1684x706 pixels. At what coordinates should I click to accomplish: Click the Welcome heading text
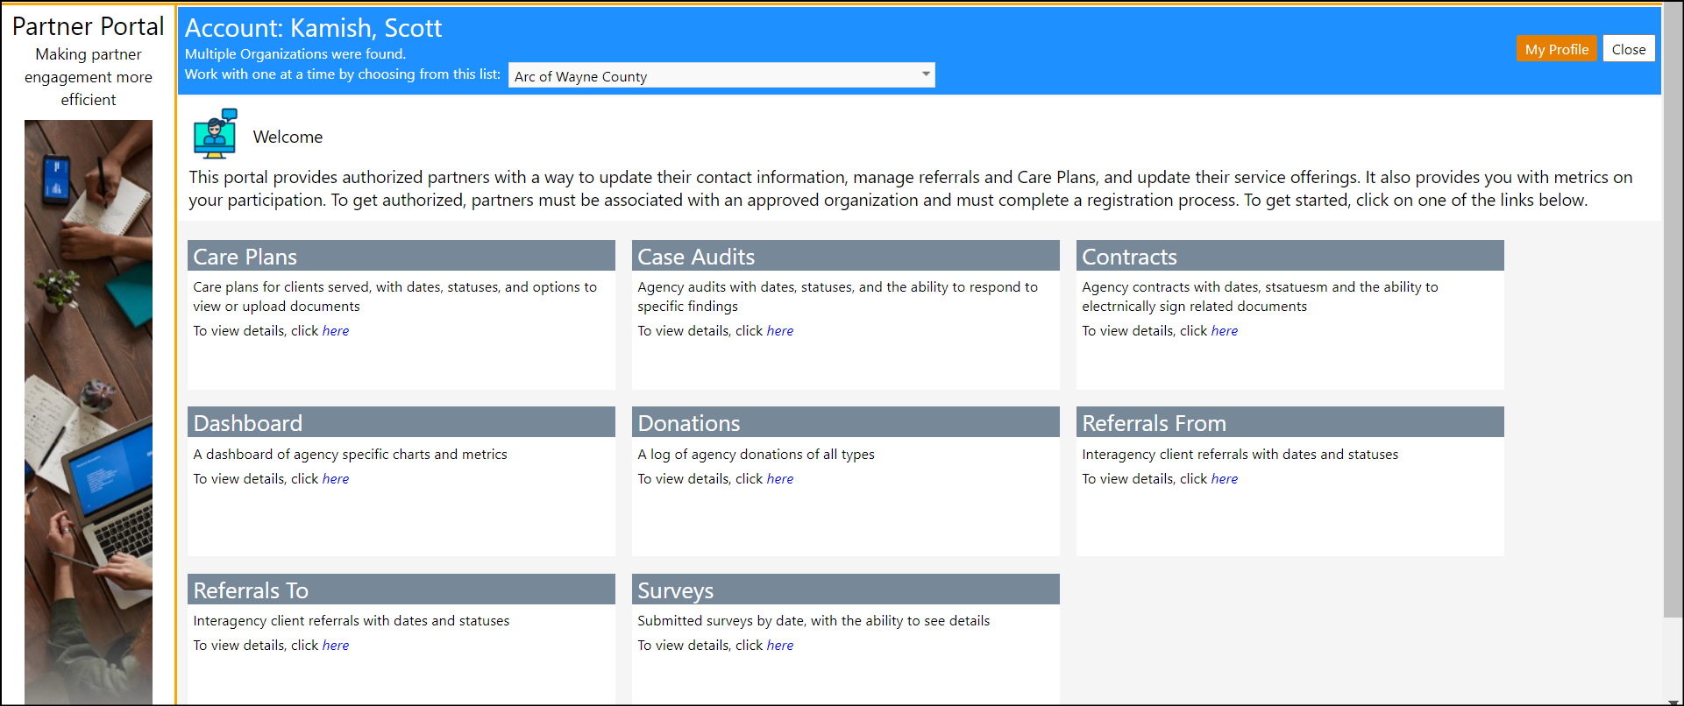pyautogui.click(x=288, y=137)
